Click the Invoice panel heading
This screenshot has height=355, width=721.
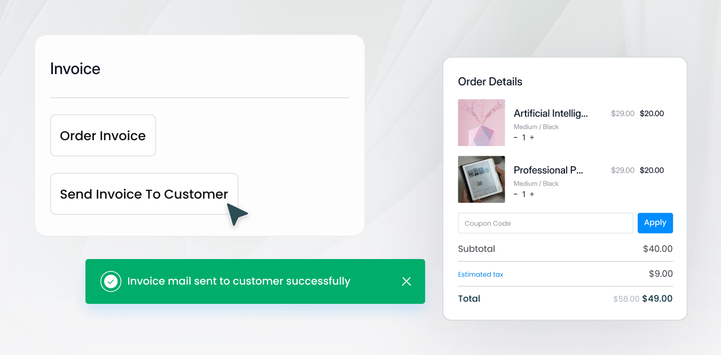[75, 69]
